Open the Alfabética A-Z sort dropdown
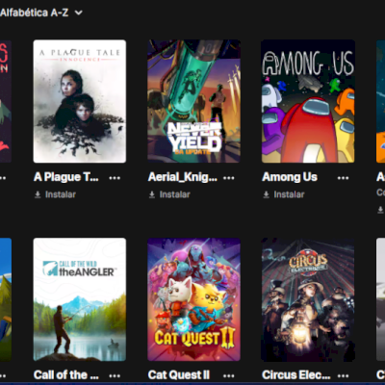Image resolution: width=385 pixels, height=385 pixels. click(41, 13)
